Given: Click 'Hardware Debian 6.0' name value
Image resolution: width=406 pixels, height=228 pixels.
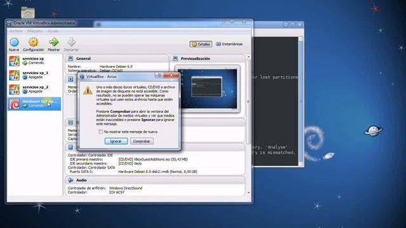Looking at the screenshot, I should point(116,66).
